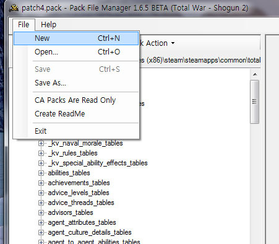This screenshot has width=279, height=244.
Task: Select advisors_tables in the tree
Action: click(71, 212)
